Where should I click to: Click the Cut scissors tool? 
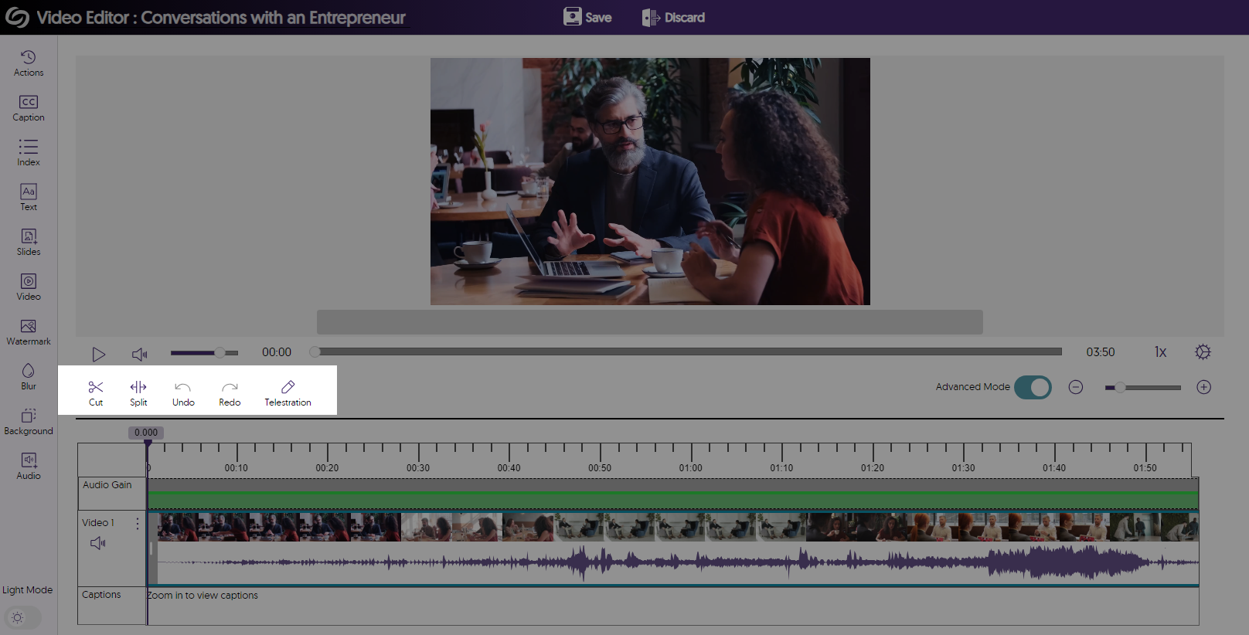coord(96,393)
